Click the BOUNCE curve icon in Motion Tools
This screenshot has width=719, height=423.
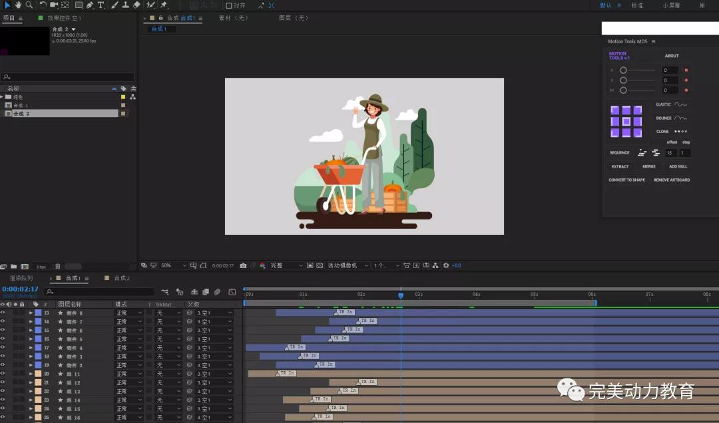pos(680,118)
